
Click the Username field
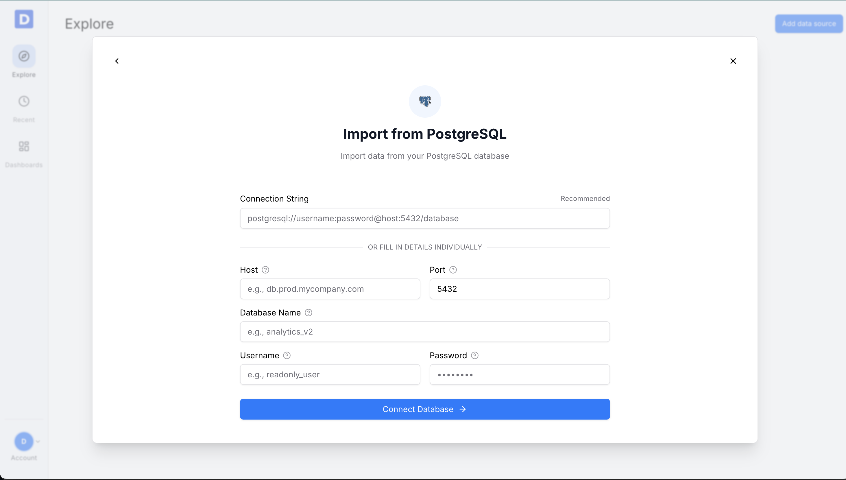(330, 374)
